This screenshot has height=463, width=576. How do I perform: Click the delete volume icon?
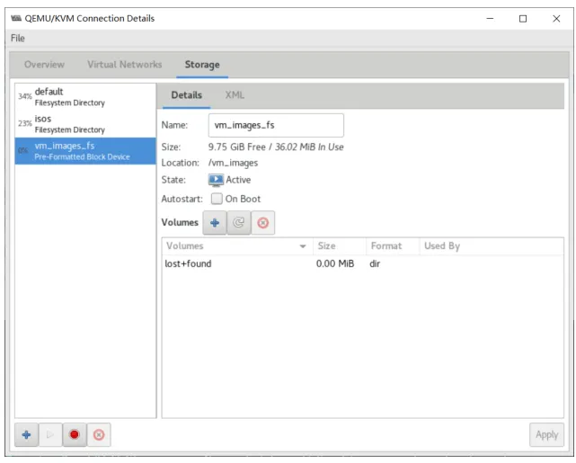point(263,223)
